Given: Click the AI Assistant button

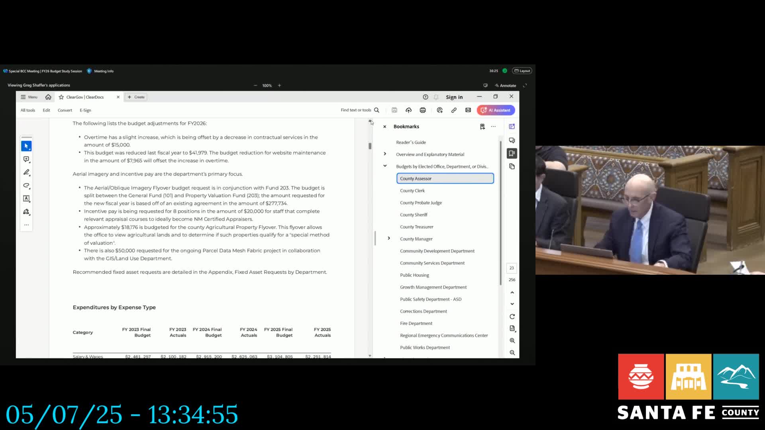Looking at the screenshot, I should click(x=496, y=110).
